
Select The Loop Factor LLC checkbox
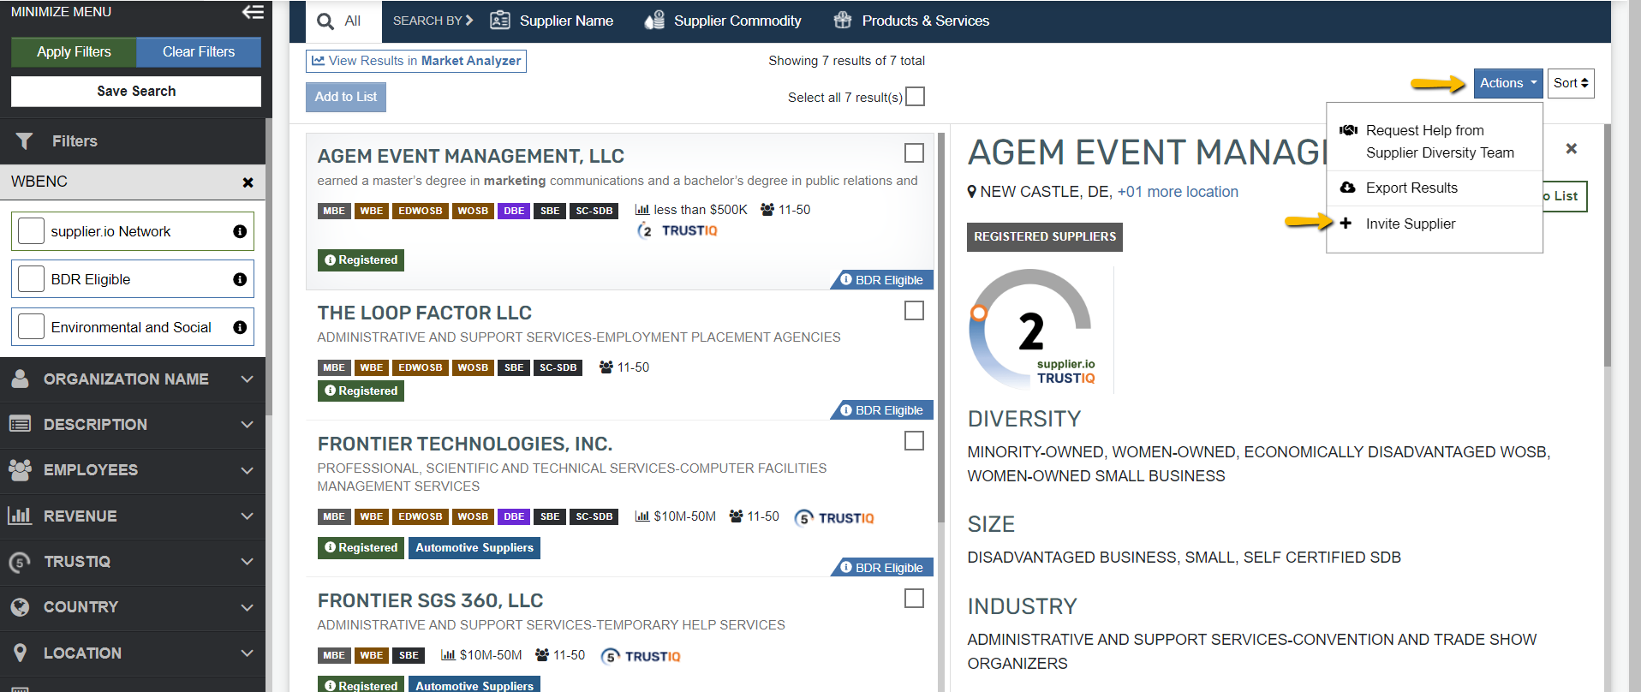click(914, 310)
